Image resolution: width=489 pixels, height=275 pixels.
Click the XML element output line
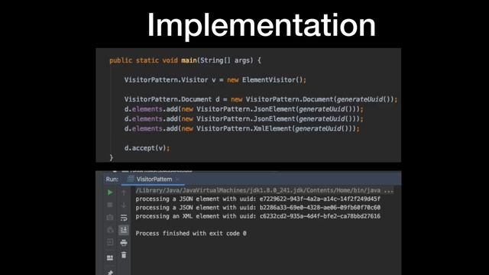tap(258, 216)
